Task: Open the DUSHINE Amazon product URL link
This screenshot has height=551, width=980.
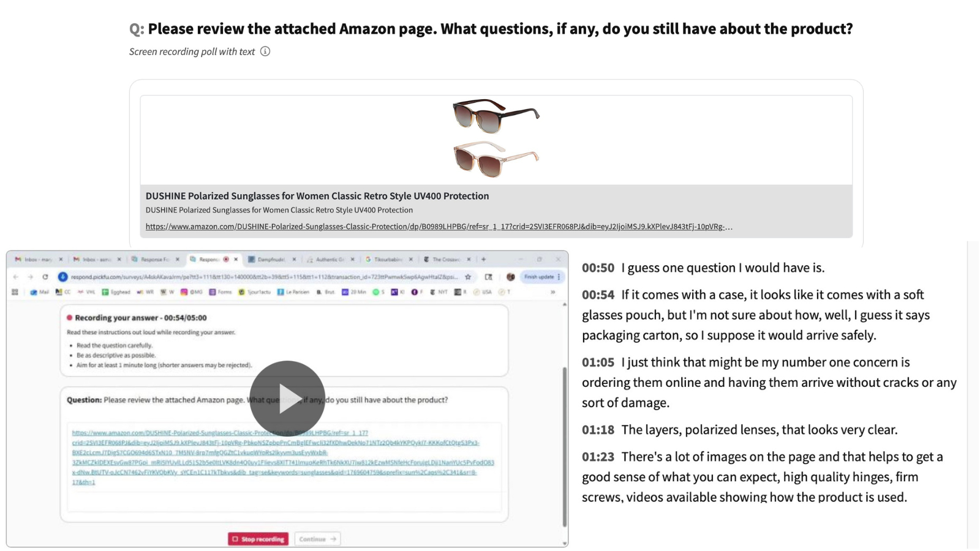Action: pos(439,227)
